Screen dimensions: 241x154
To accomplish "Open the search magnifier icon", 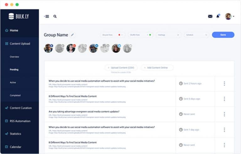I will coord(55,16).
